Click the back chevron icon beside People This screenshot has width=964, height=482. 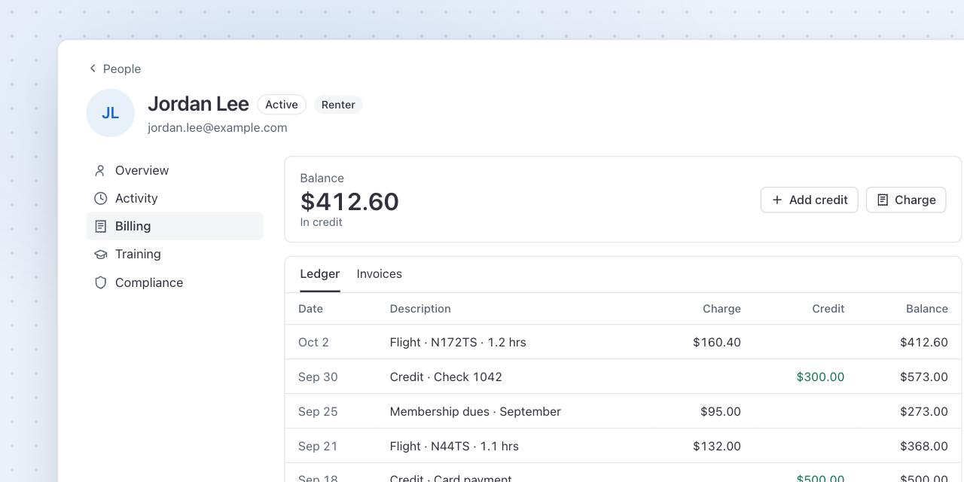[x=93, y=69]
